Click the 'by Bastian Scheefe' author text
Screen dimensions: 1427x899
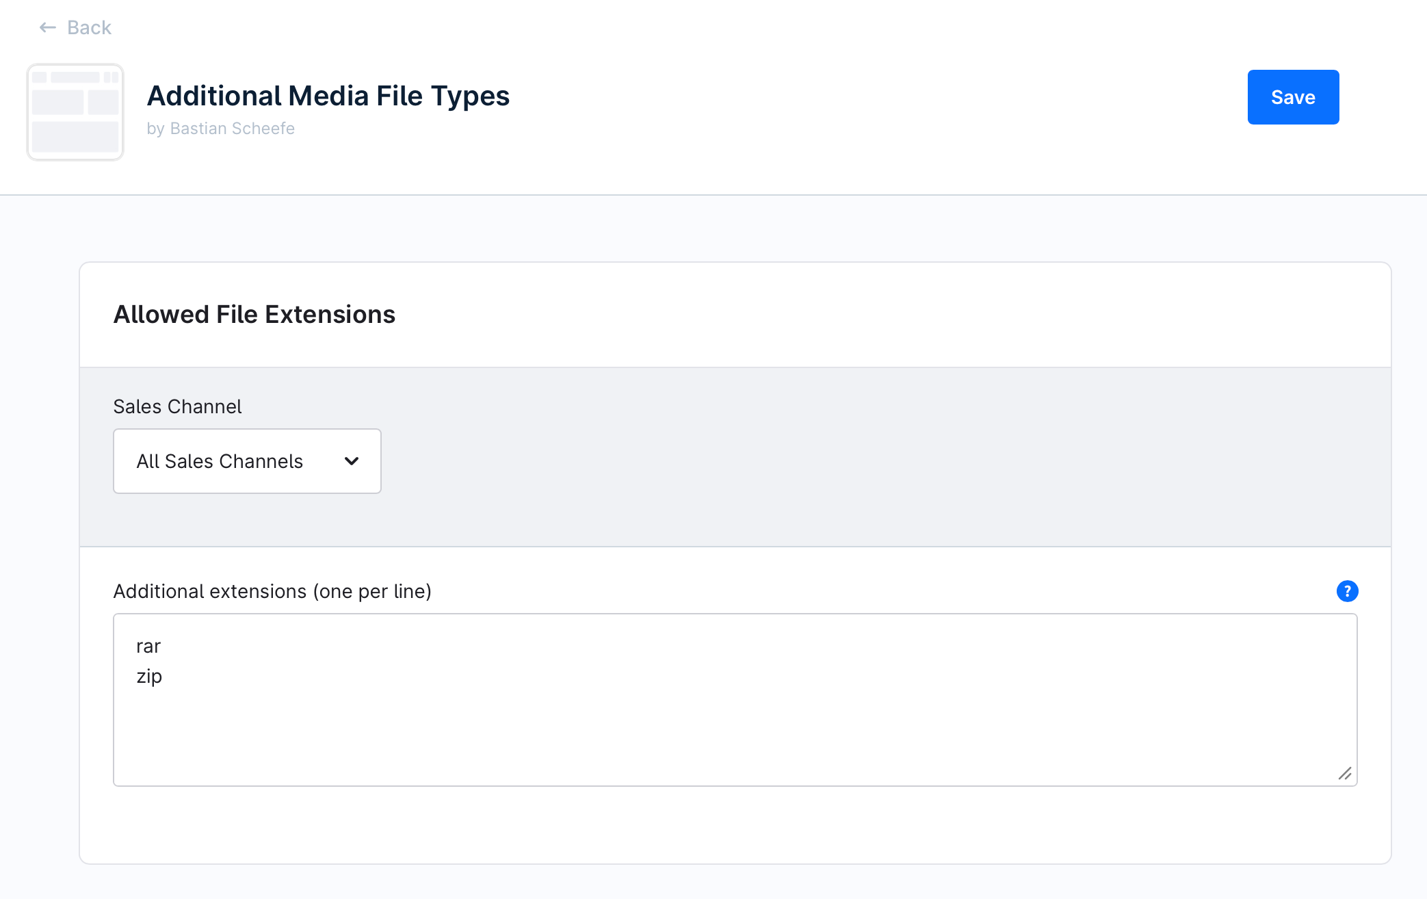tap(220, 129)
